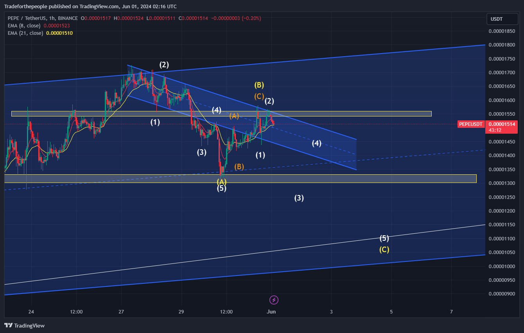Click the low value L0.00001511
The image size is (524, 333).
tap(161, 18)
